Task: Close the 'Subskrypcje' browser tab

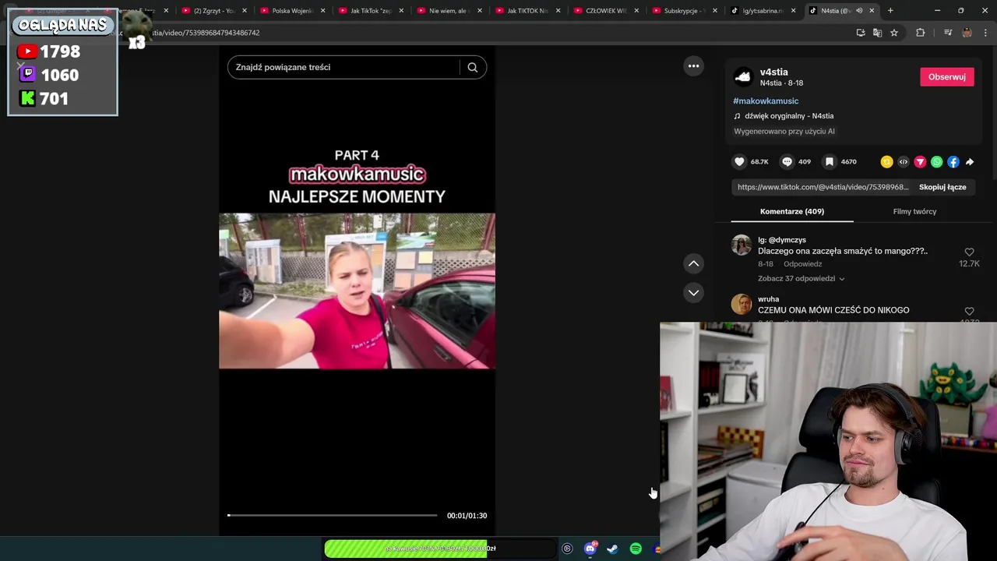Action: coord(715,11)
